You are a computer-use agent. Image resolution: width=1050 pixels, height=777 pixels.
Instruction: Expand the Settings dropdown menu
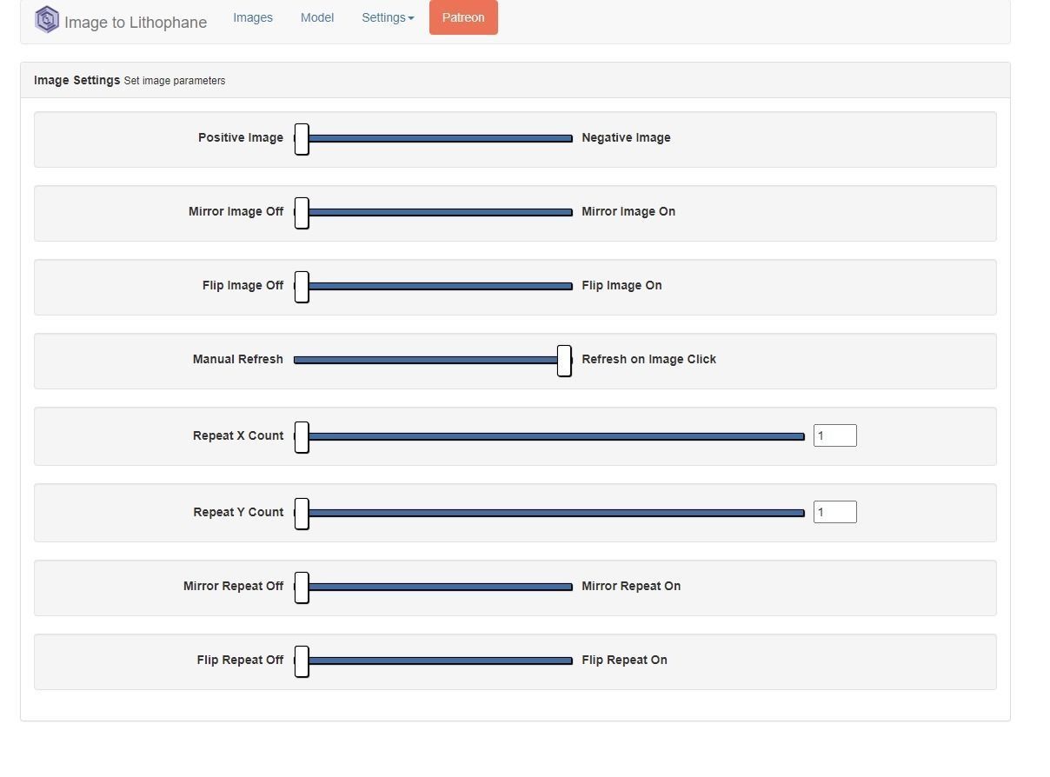coord(388,17)
